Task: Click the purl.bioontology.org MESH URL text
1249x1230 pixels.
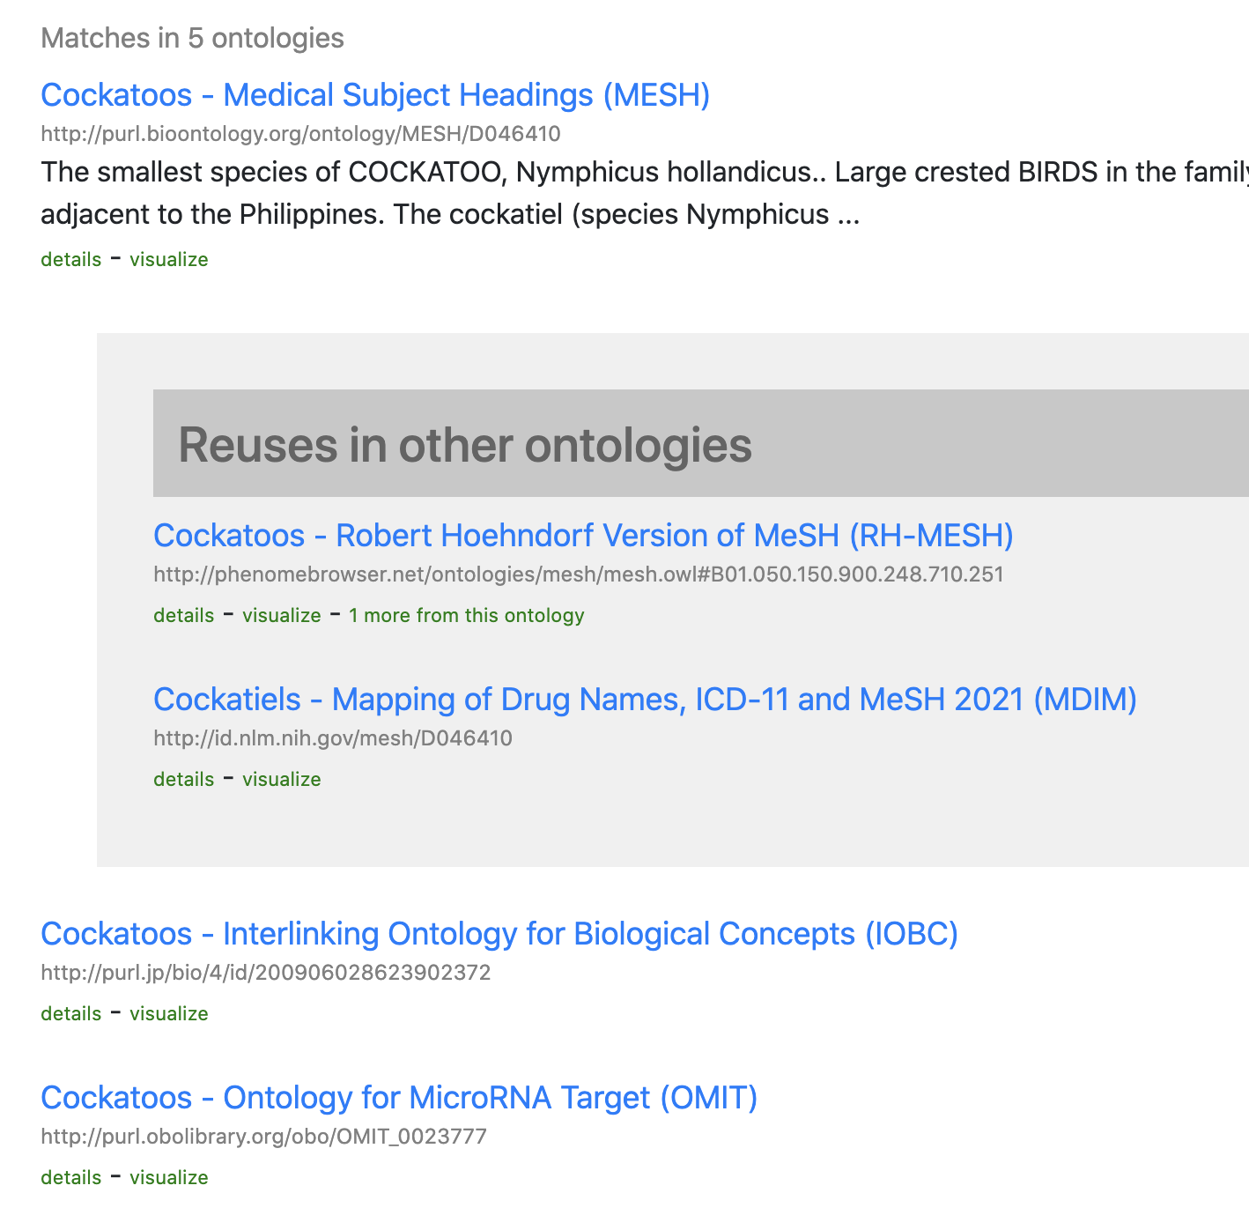Action: click(300, 134)
